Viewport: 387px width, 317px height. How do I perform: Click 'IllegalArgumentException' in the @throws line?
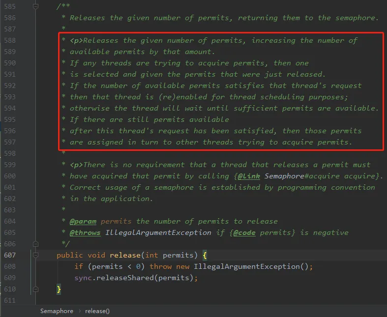click(158, 232)
